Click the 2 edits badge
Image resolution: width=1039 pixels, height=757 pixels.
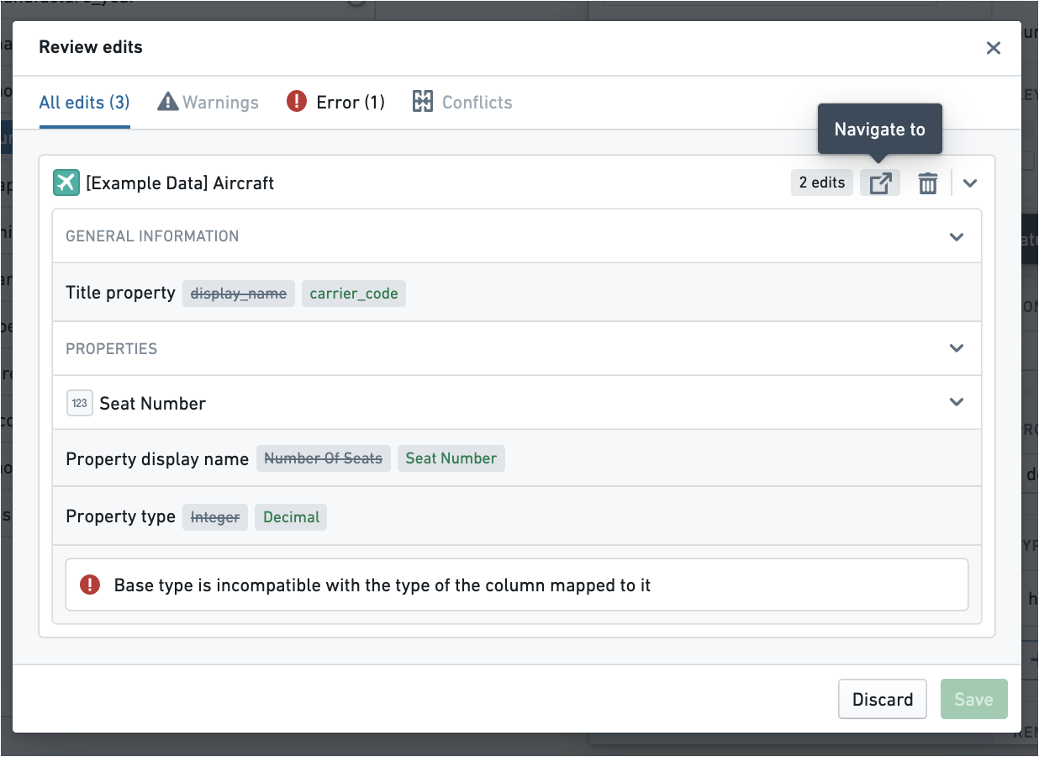coord(822,183)
